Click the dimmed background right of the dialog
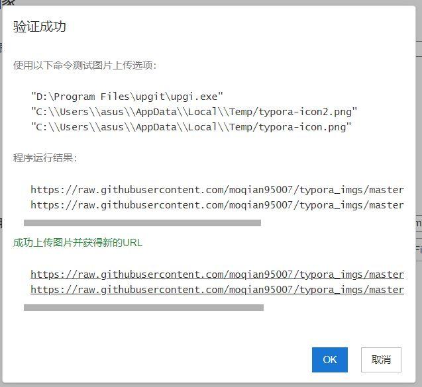This screenshot has width=422, height=387. tap(419, 161)
